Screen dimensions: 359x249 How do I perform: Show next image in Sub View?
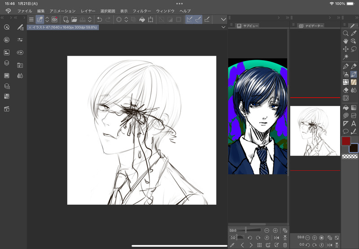pyautogui.click(x=251, y=245)
